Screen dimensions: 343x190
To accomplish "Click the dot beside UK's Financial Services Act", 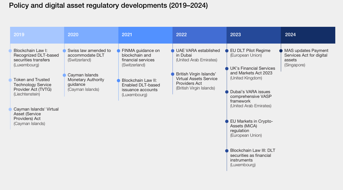I will pos(227,69).
